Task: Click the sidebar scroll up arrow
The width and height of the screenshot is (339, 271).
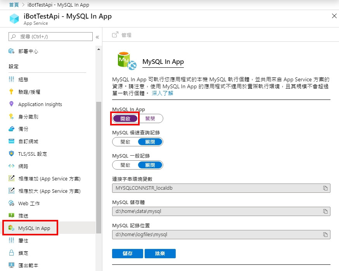Action: point(99,50)
